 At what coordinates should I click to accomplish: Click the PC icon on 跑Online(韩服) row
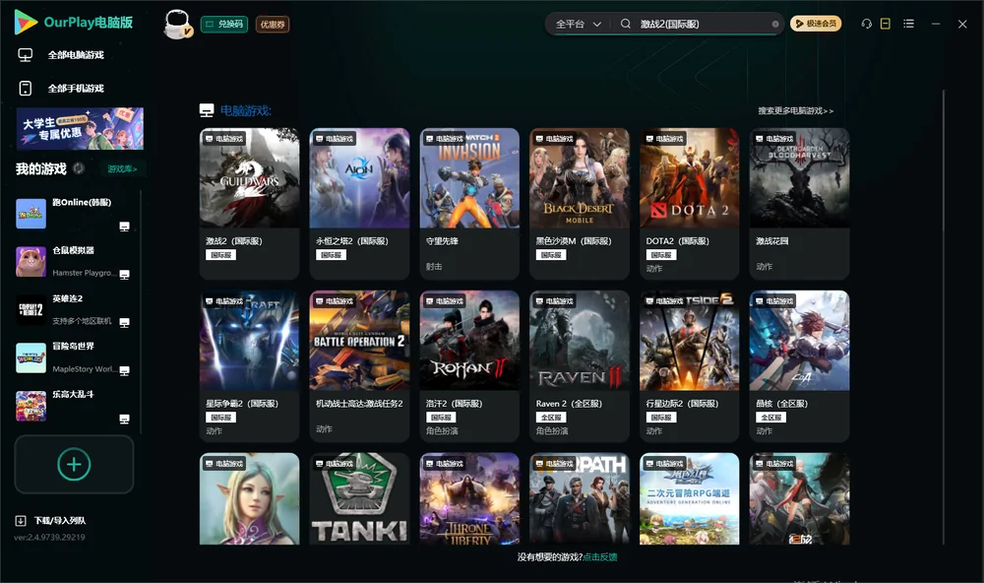coord(124,227)
